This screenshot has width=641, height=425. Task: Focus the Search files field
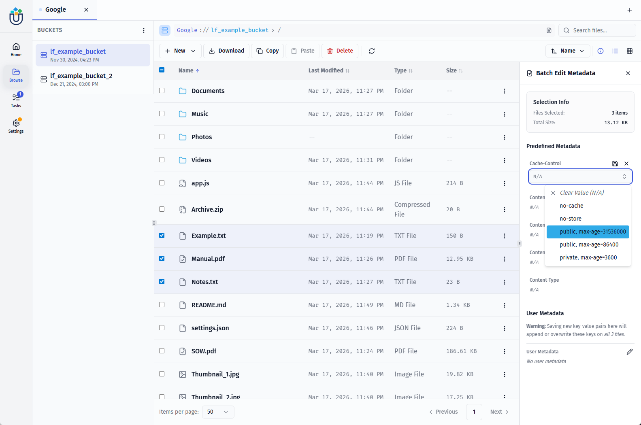pos(597,30)
